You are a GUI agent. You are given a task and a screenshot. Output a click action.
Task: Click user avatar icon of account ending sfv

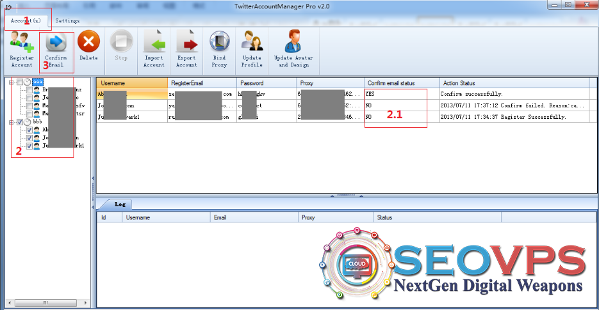click(x=37, y=106)
